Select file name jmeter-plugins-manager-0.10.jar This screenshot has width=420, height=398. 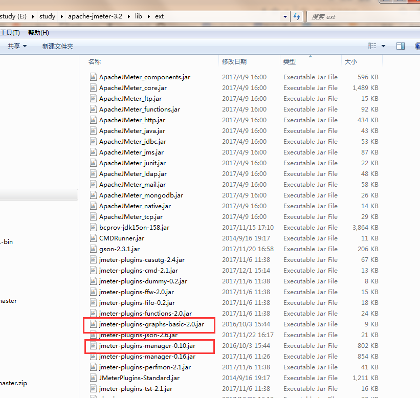click(147, 346)
